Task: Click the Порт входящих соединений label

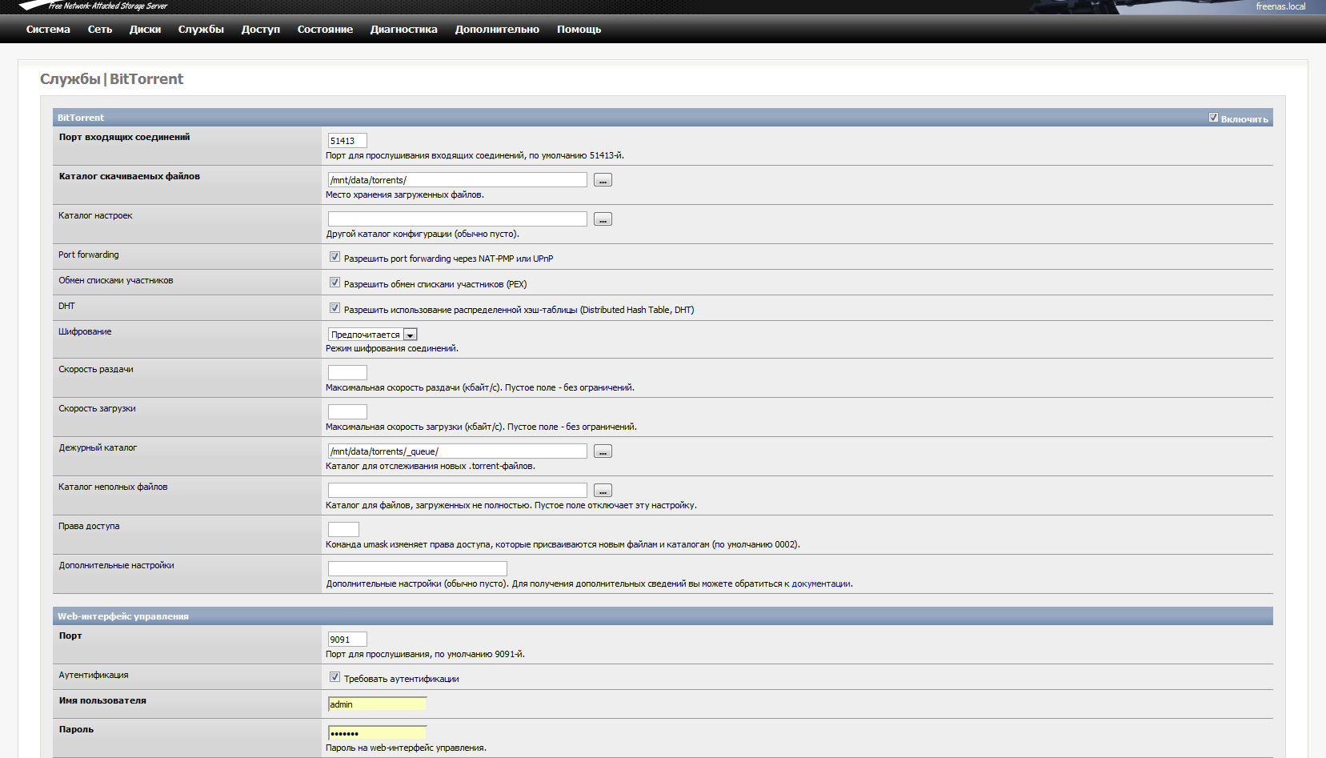Action: pyautogui.click(x=124, y=137)
